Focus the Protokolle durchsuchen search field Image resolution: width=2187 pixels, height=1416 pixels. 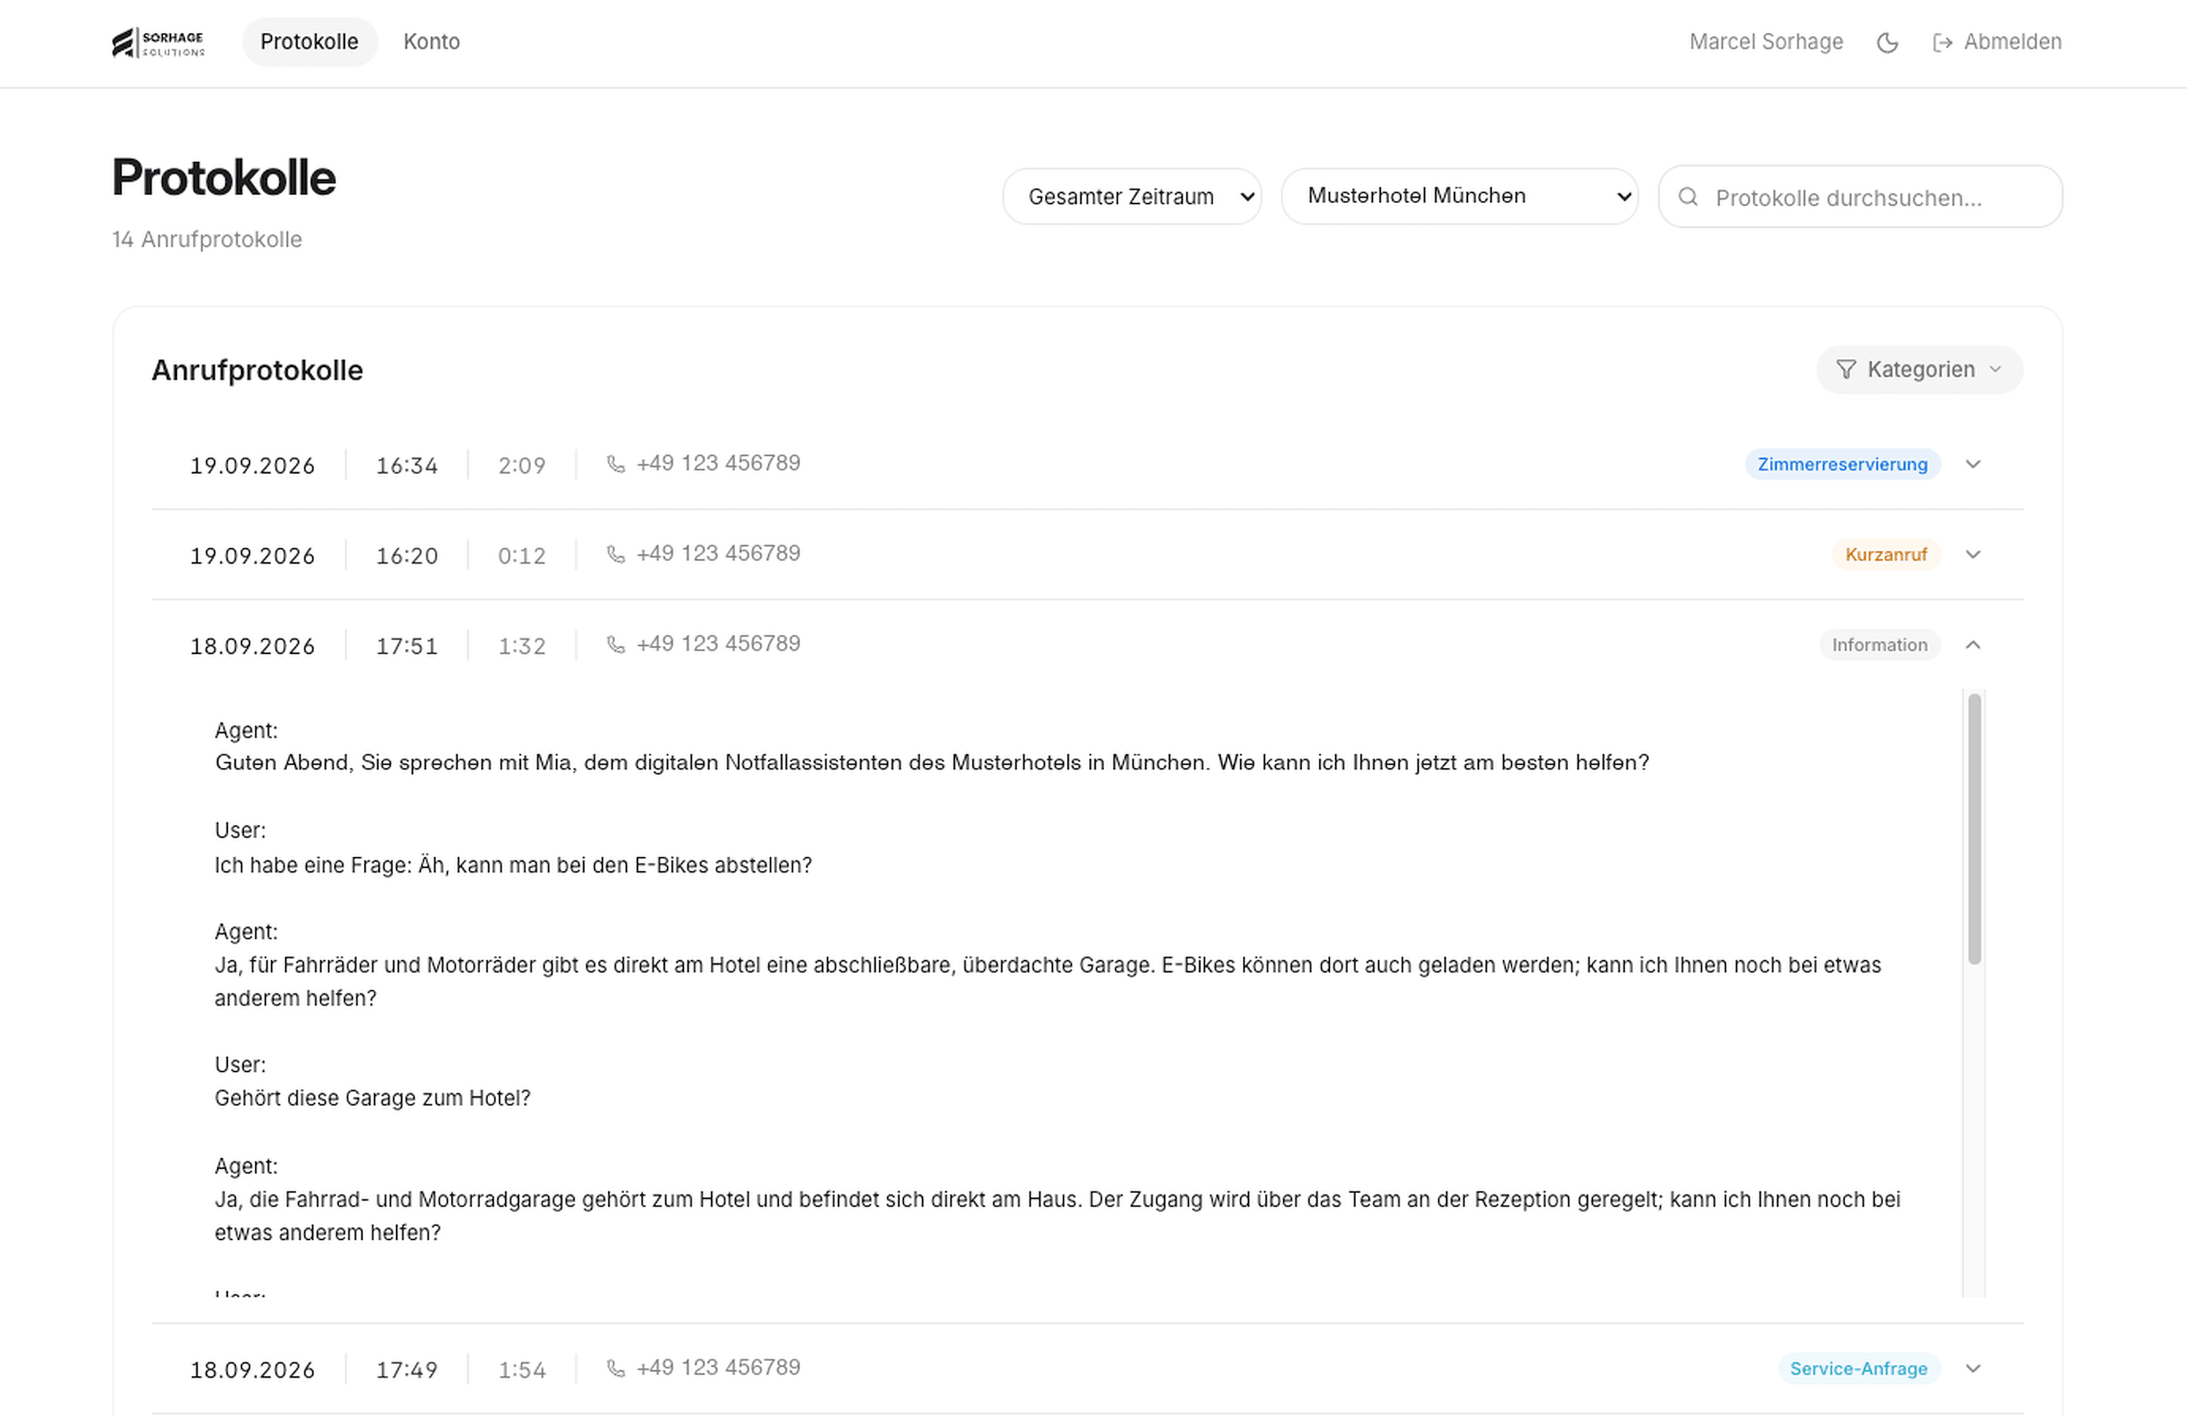tap(1860, 196)
